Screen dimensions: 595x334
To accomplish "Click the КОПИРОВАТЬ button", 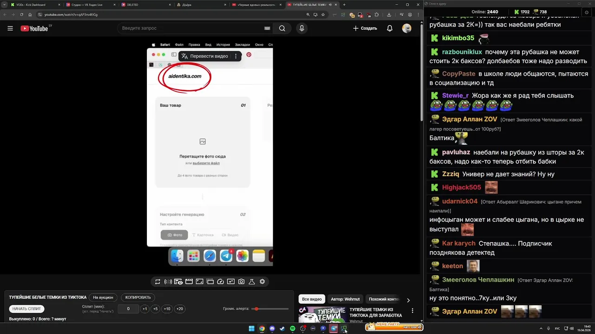I will 138,297.
